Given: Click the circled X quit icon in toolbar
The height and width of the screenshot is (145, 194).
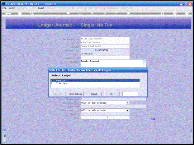Looking at the screenshot, I should 187,13.
